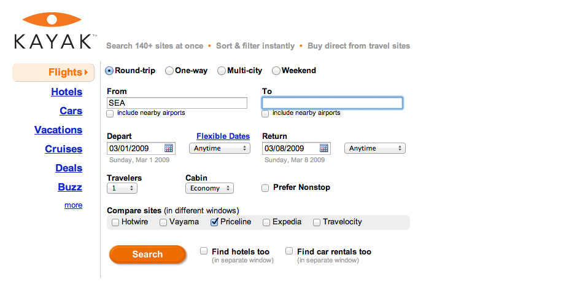Click the orange Search button
Screen dimensions: 577x295
pos(147,254)
